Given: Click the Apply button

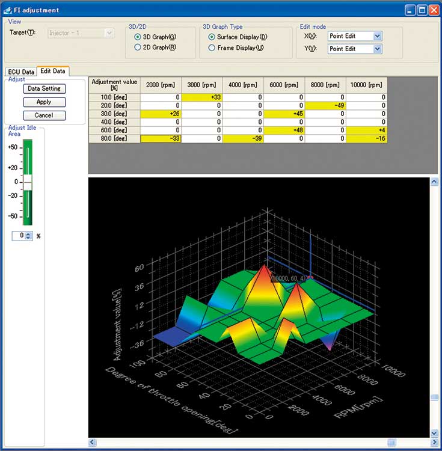Looking at the screenshot, I should pyautogui.click(x=44, y=102).
